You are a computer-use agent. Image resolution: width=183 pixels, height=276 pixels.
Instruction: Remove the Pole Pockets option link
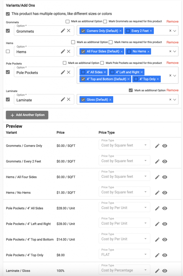click(x=172, y=63)
